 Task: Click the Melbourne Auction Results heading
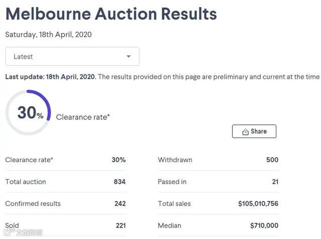click(111, 14)
